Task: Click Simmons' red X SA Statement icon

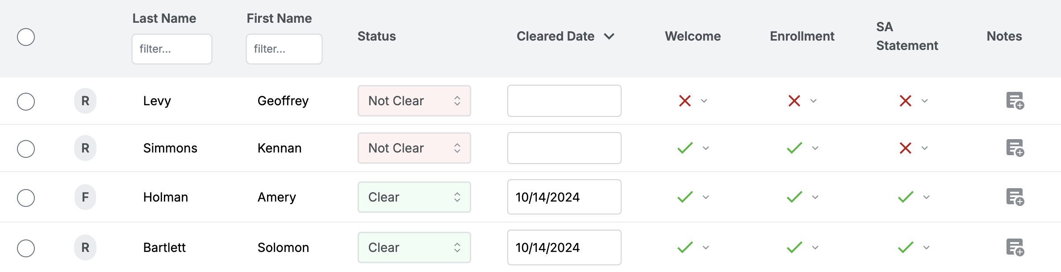Action: pyautogui.click(x=905, y=148)
